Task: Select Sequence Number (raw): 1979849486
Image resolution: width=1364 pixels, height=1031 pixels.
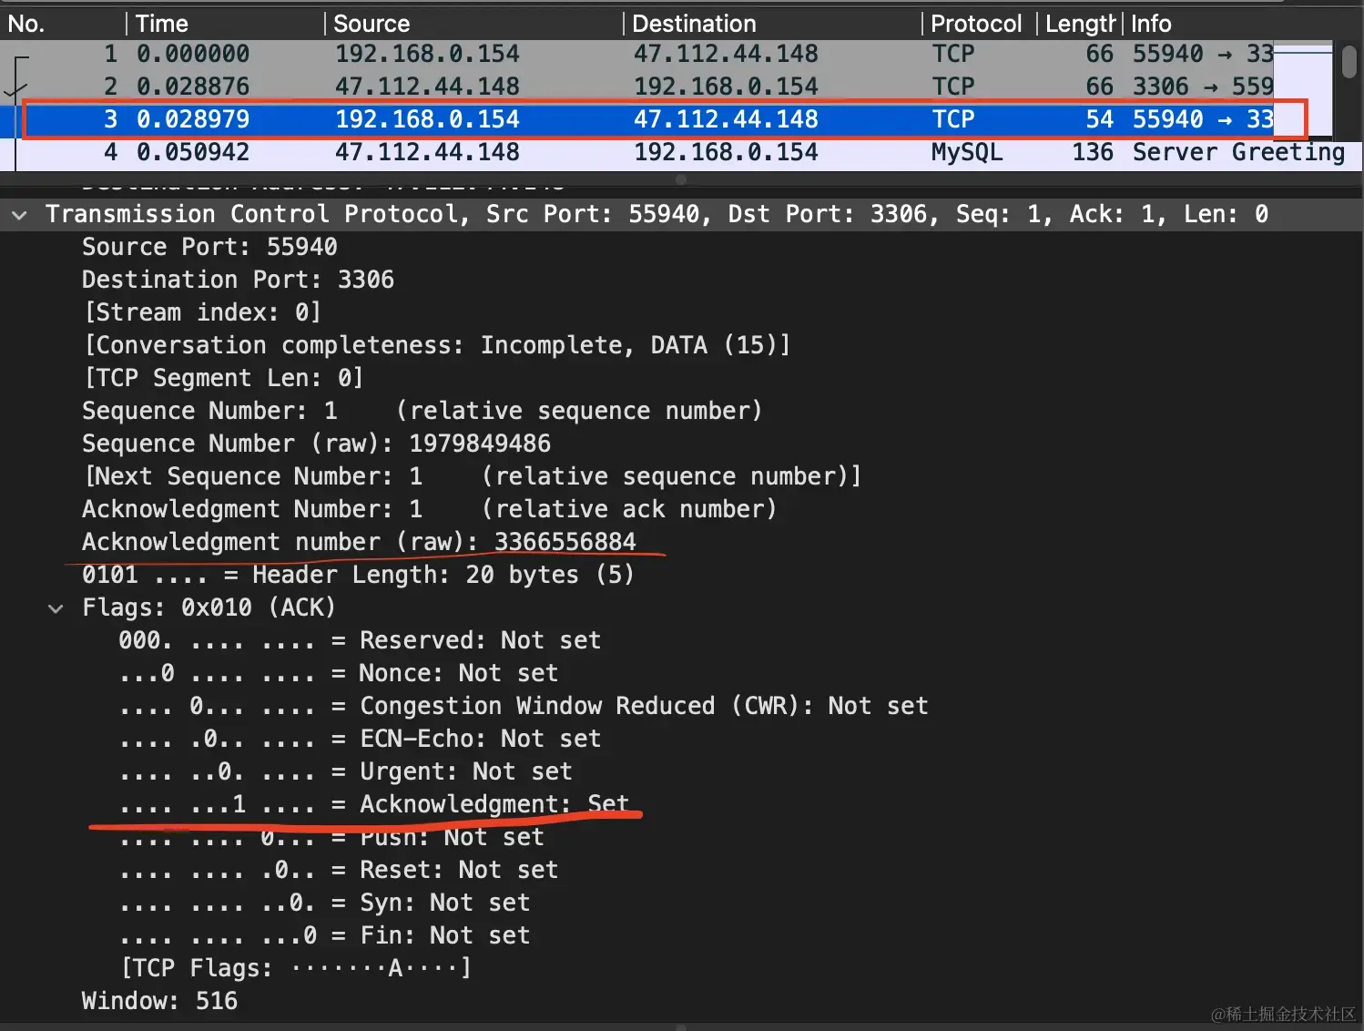Action: click(316, 444)
